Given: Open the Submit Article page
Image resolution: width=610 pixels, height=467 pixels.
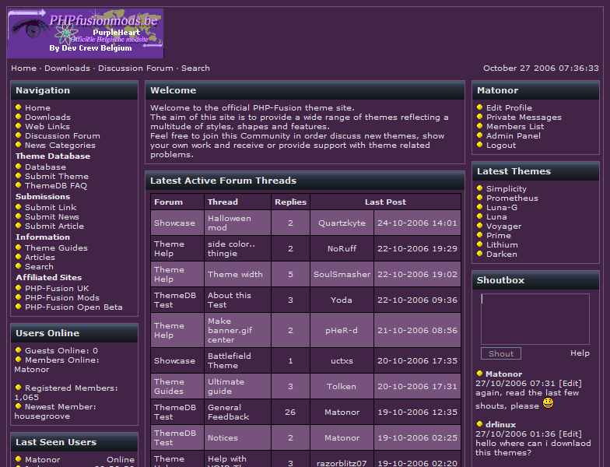Looking at the screenshot, I should (x=54, y=226).
